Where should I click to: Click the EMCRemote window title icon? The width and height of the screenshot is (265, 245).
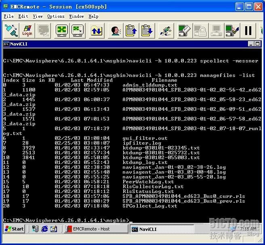(6, 6)
